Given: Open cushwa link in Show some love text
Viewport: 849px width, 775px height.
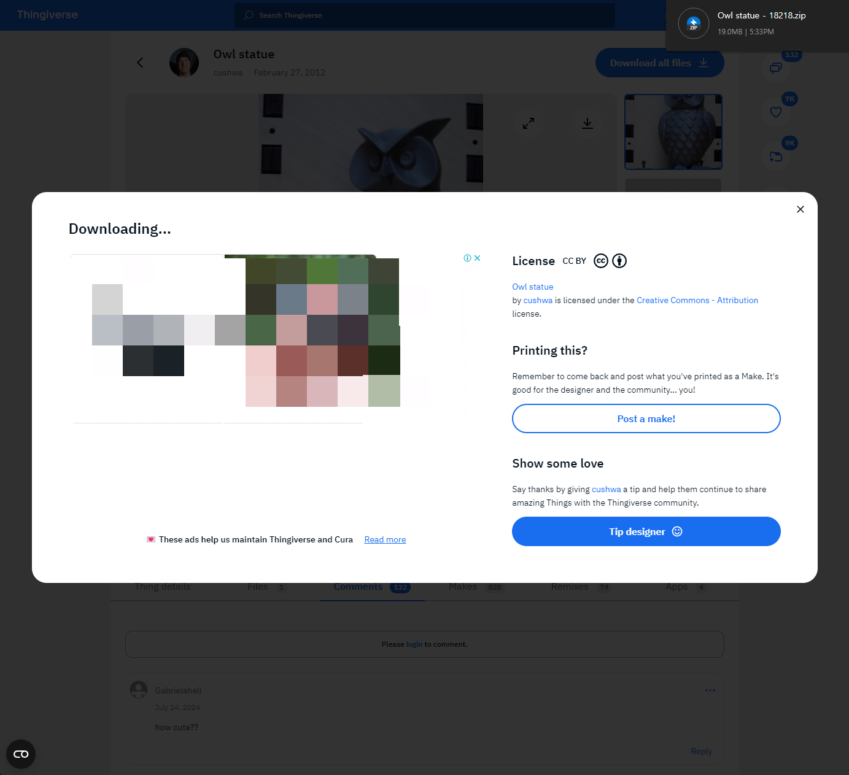Looking at the screenshot, I should [x=606, y=489].
